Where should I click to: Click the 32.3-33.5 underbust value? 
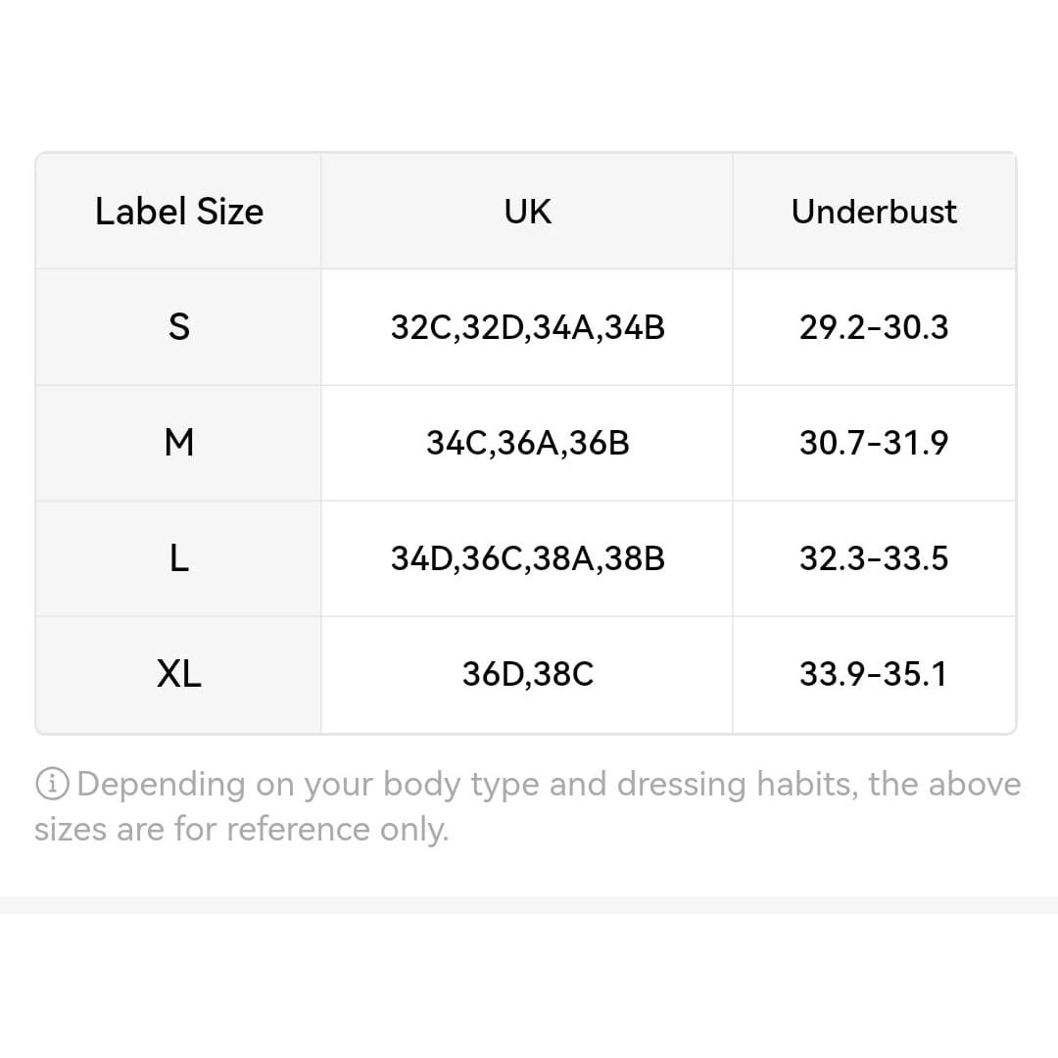tap(874, 558)
